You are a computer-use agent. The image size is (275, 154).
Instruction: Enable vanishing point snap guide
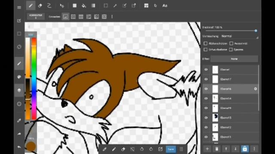coord(89,17)
